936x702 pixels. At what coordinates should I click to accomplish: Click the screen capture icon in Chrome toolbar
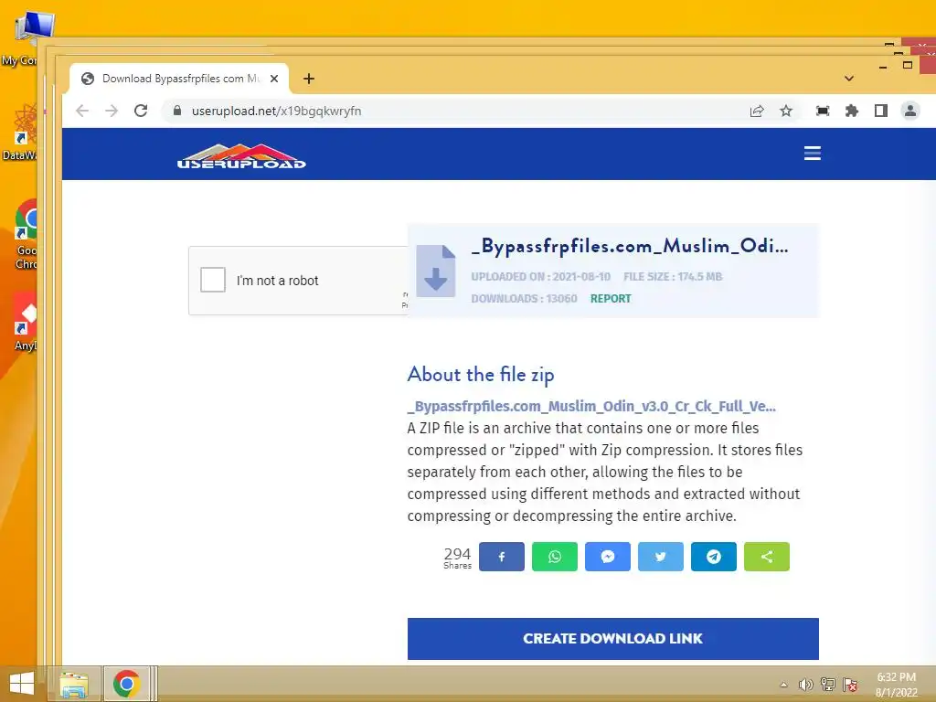823,111
